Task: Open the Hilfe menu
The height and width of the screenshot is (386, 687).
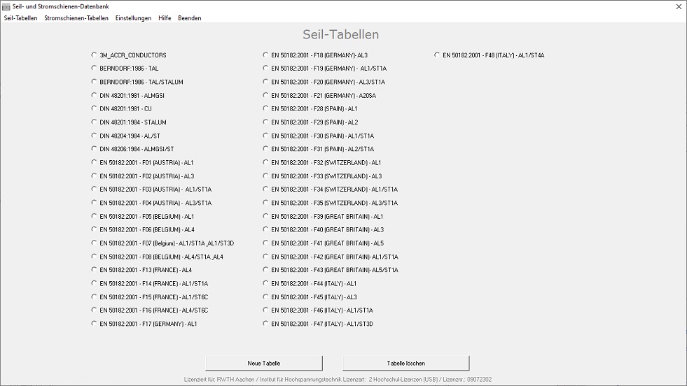Action: pyautogui.click(x=165, y=18)
